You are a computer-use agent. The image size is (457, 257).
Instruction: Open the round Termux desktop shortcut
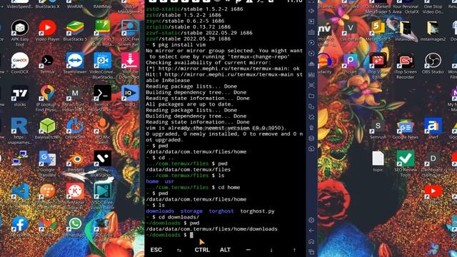[47, 63]
